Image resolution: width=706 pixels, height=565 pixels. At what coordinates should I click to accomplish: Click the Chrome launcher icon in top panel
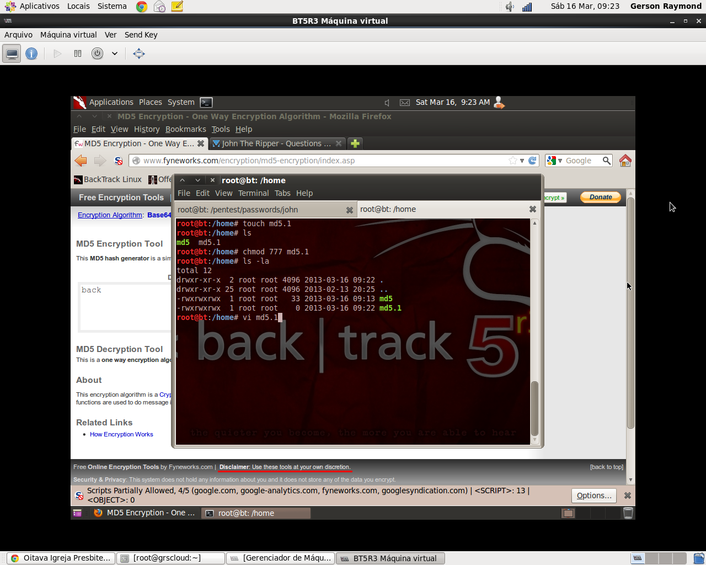point(142,7)
